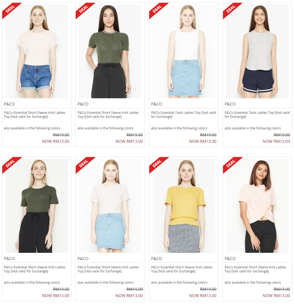Click the DEAL ribbon on the yellow top

(157, 164)
